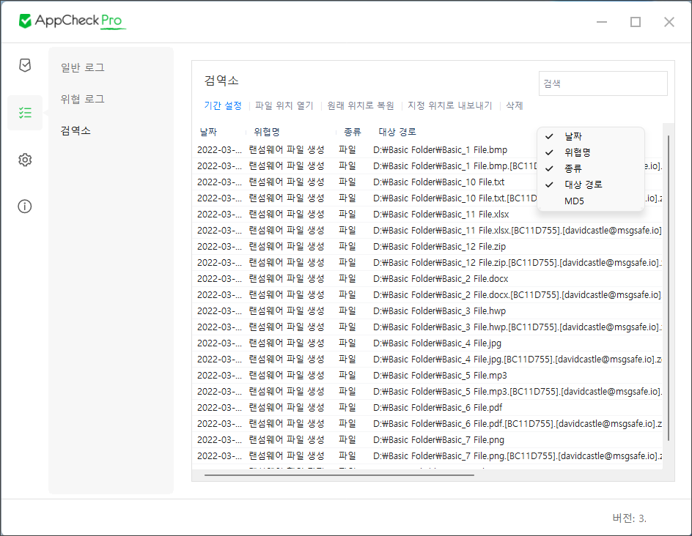
Task: Select the 검역소 tab
Action: pyautogui.click(x=76, y=130)
